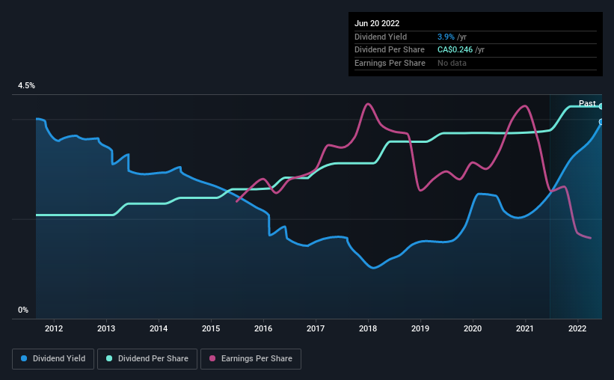Viewport: 614px width, 380px height.
Task: Click the 2014 x-axis label
Action: (159, 328)
